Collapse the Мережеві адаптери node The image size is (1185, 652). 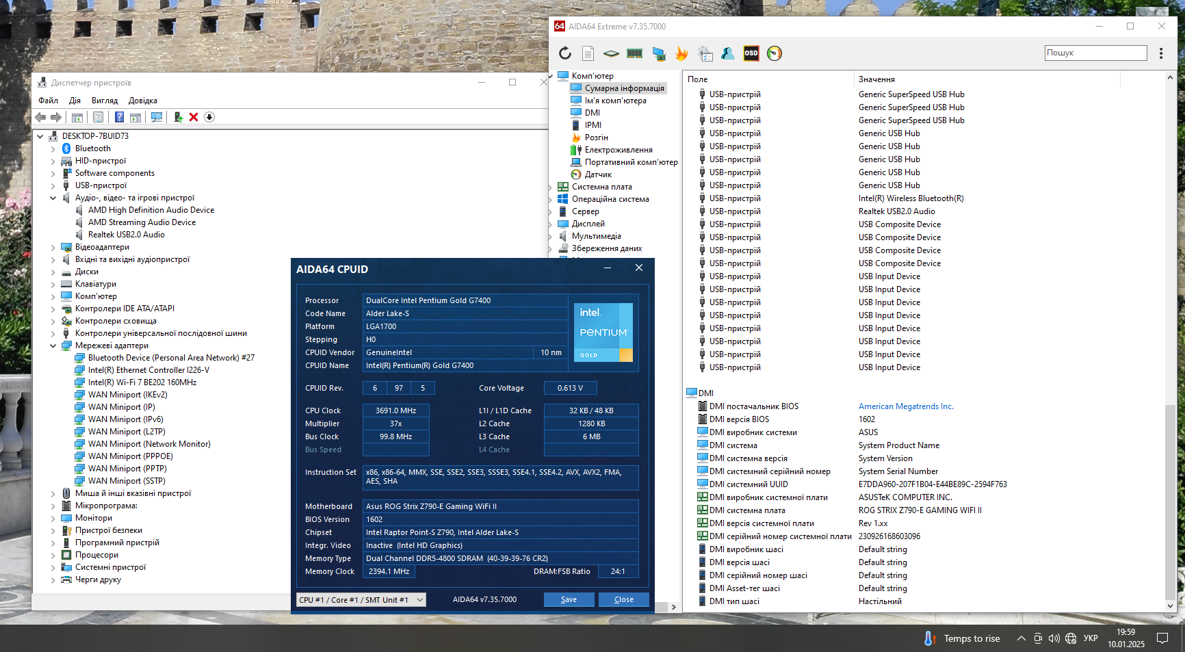click(x=53, y=345)
